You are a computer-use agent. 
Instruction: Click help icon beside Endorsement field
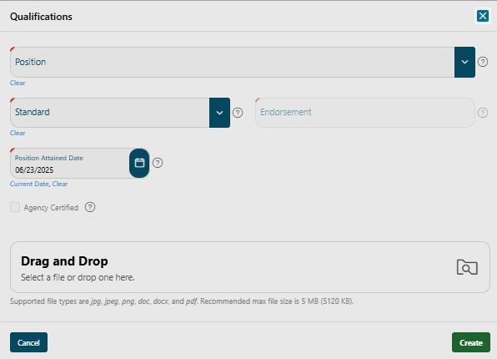coord(483,113)
